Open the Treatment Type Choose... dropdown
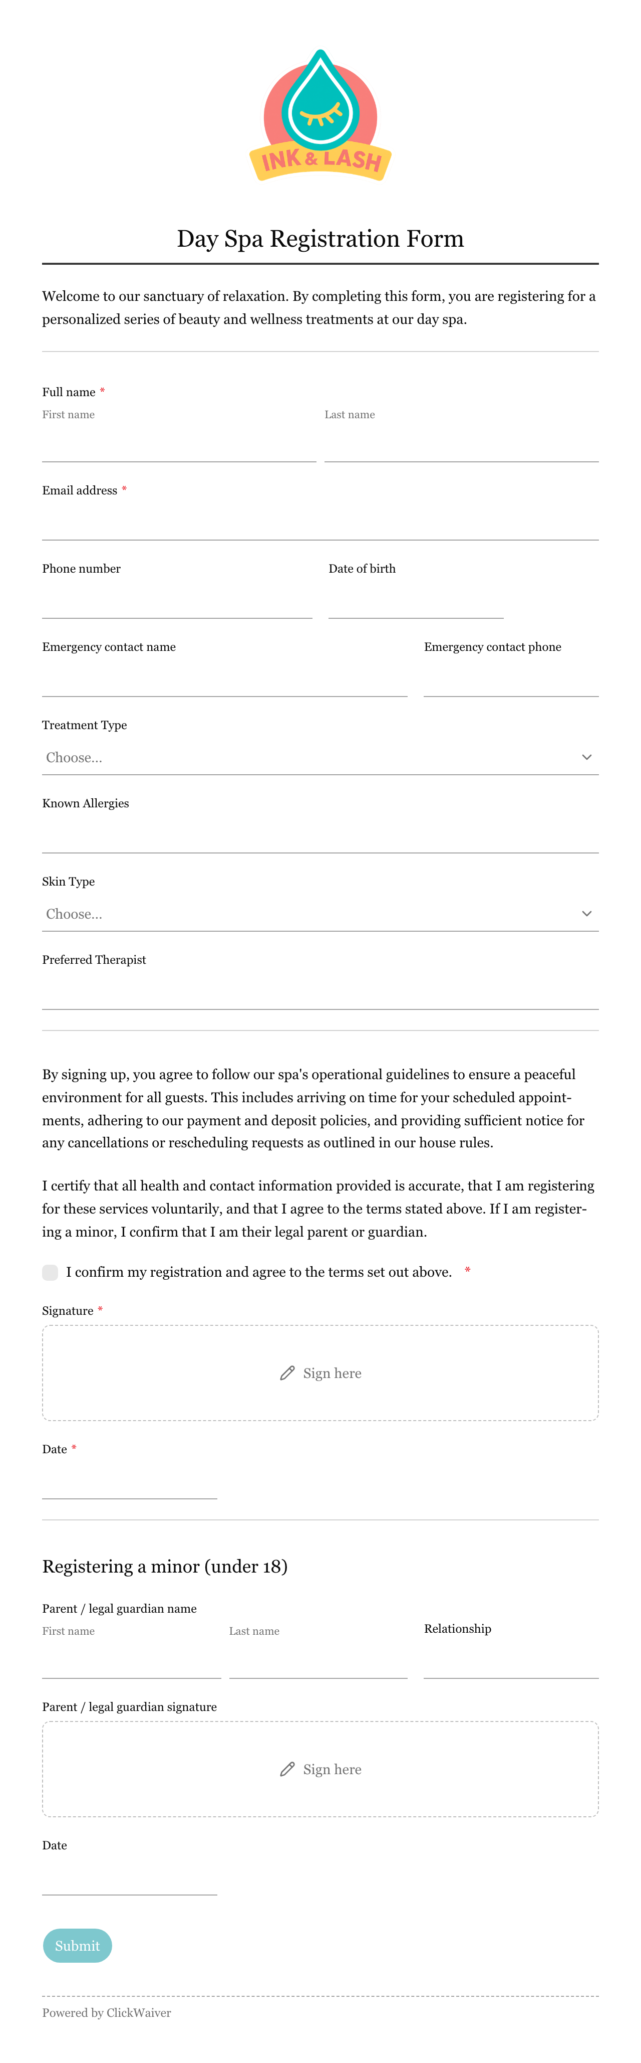Screen dimensions: 641x2063 pos(320,757)
